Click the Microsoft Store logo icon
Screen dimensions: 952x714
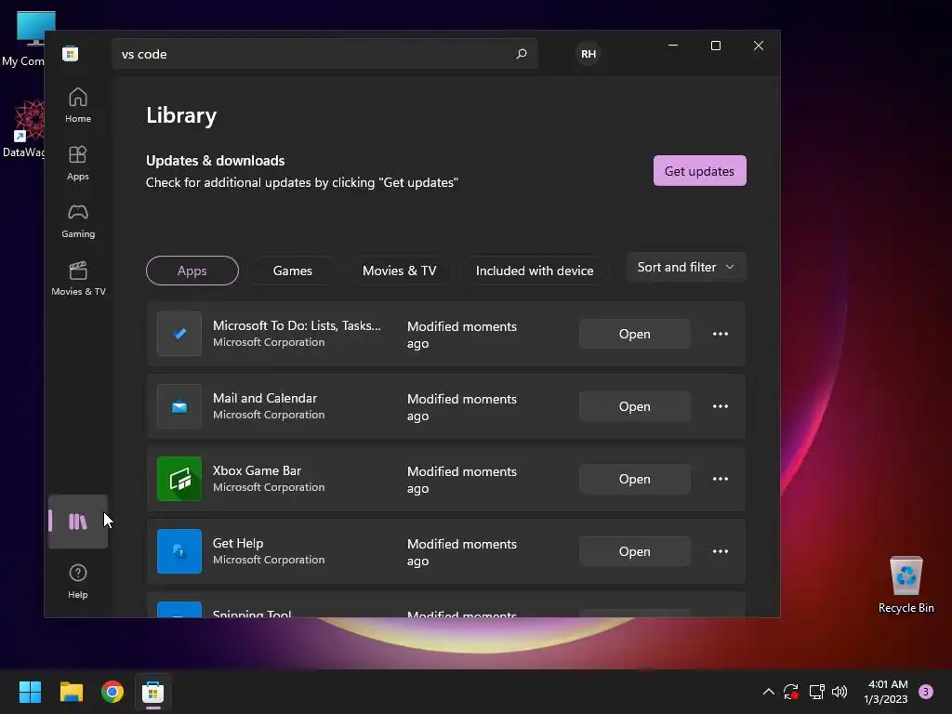pos(70,53)
